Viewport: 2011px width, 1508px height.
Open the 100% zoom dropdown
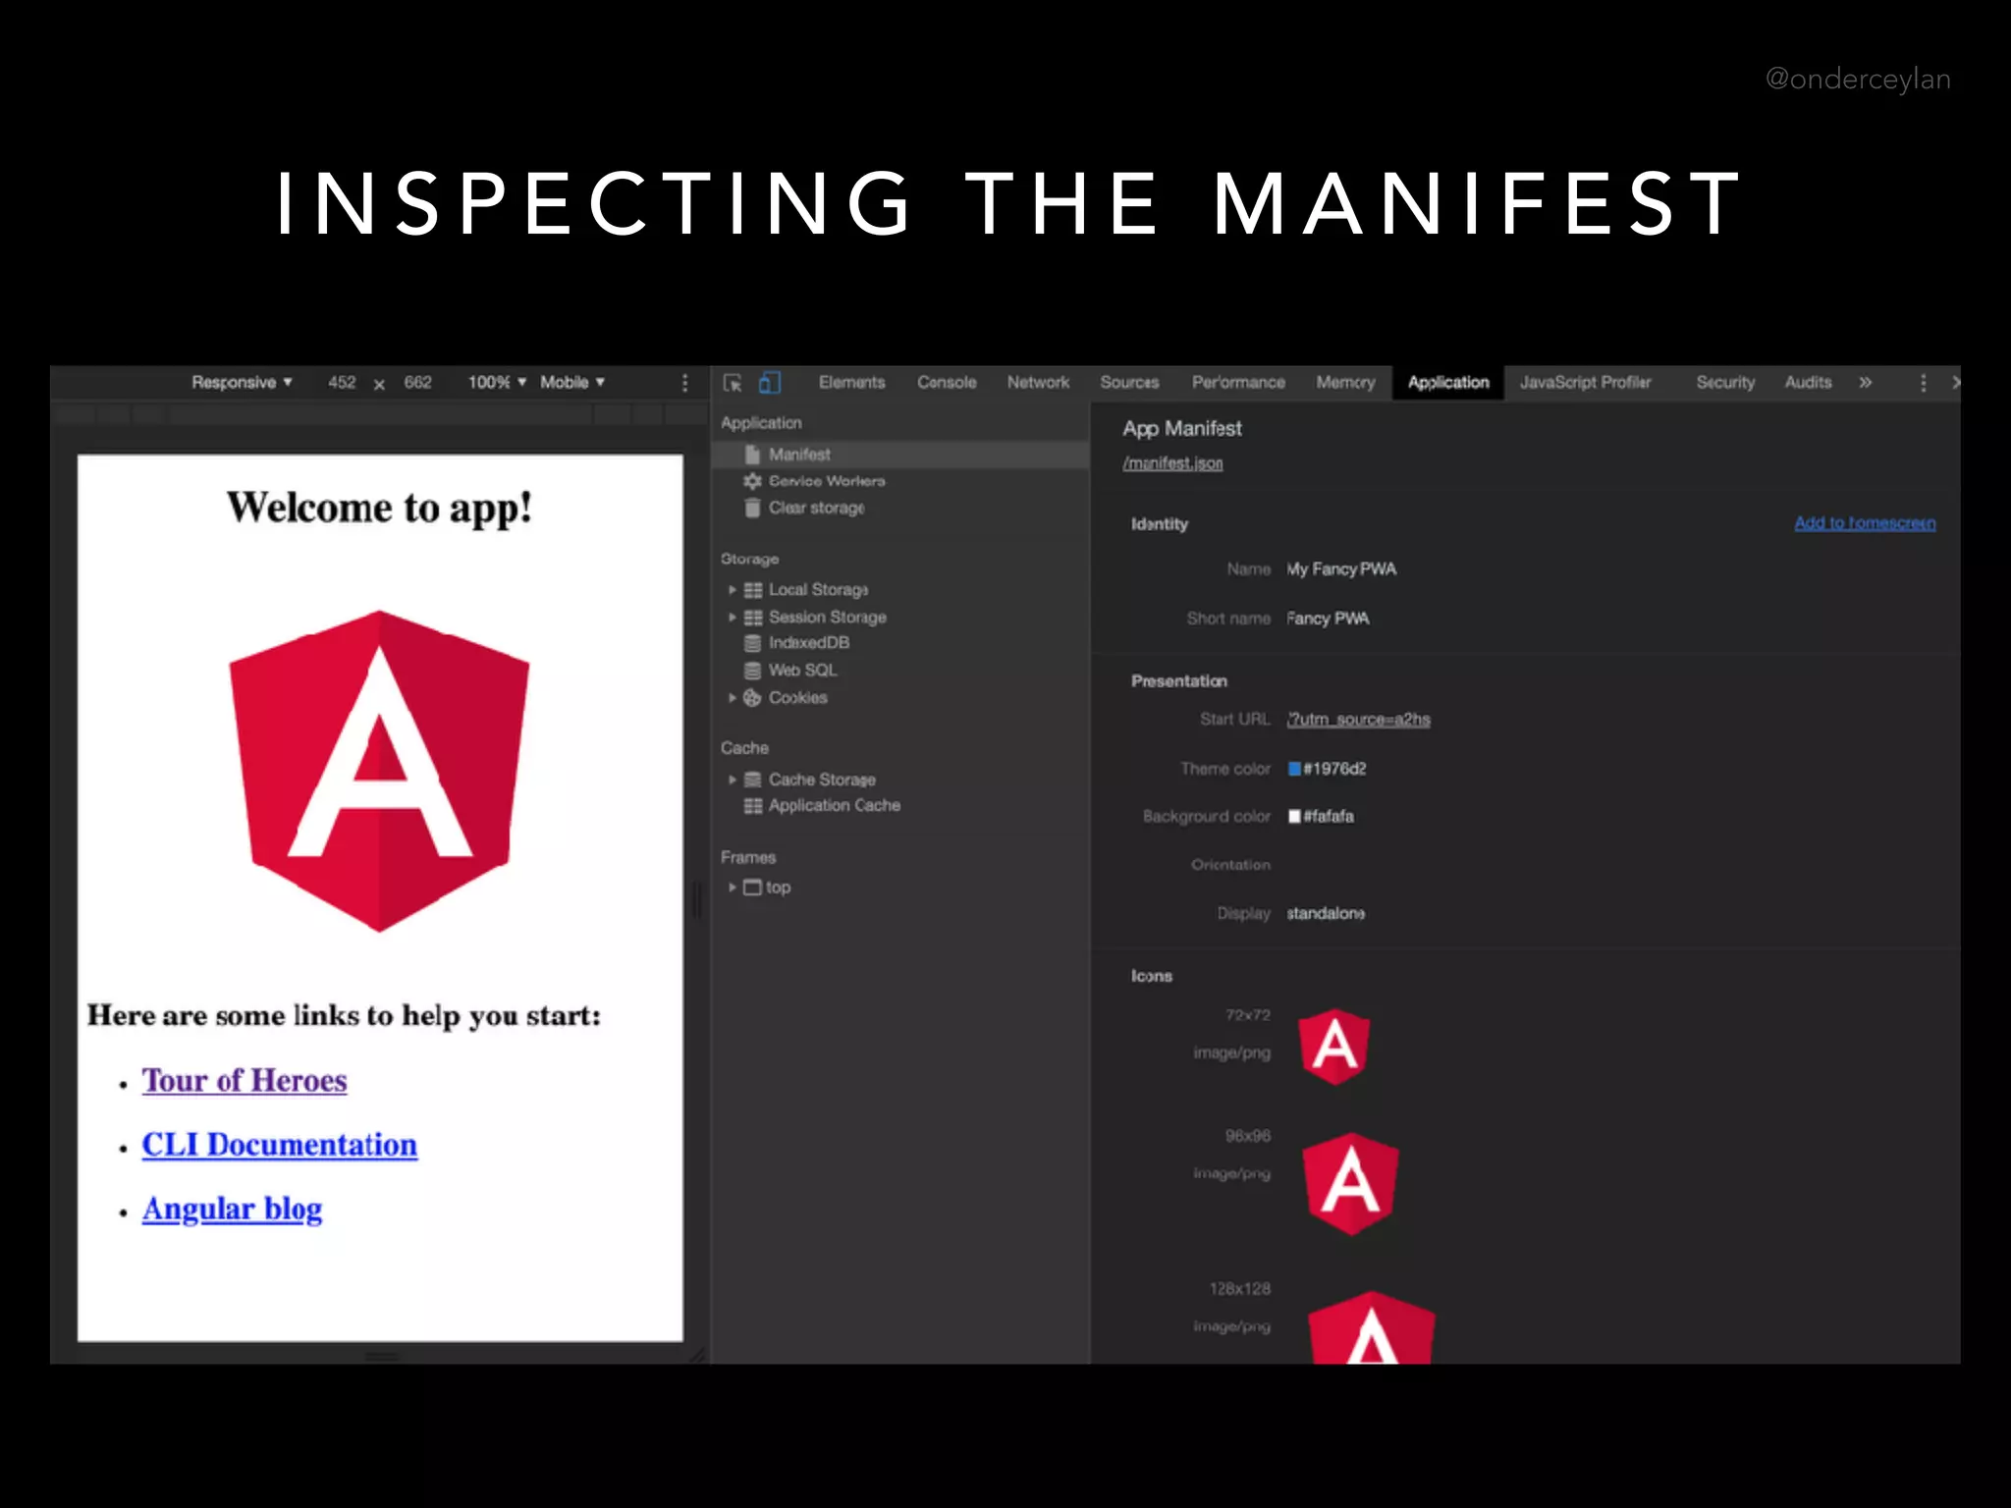[x=497, y=383]
